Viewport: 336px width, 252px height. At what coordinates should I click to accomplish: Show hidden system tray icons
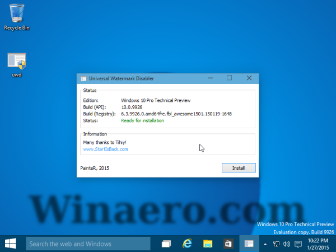pos(265,244)
